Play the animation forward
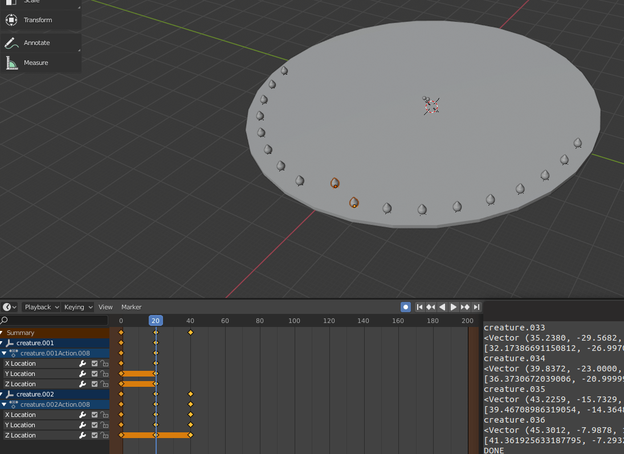The image size is (624, 454). [x=453, y=307]
